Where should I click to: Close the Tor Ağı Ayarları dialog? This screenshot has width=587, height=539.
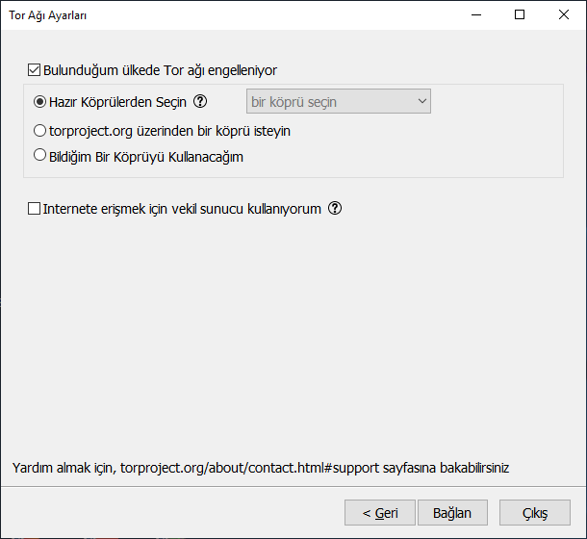[563, 15]
